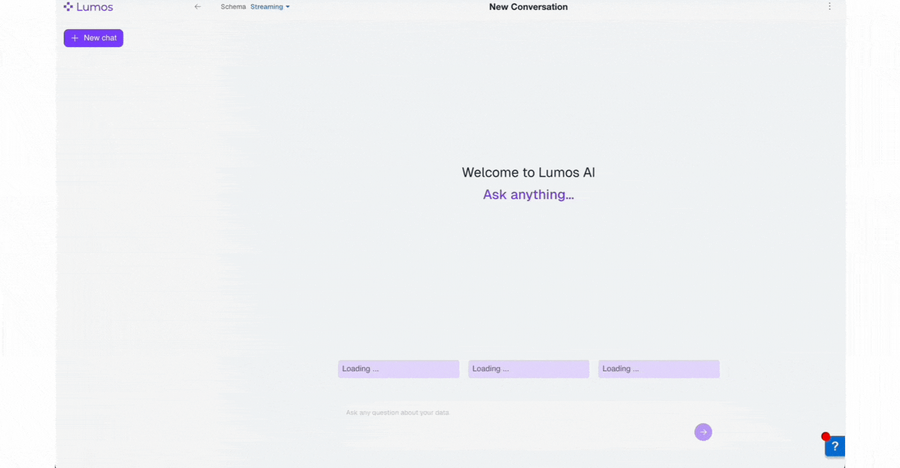This screenshot has width=900, height=468.
Task: Click the Lumos logo
Action: tap(88, 7)
